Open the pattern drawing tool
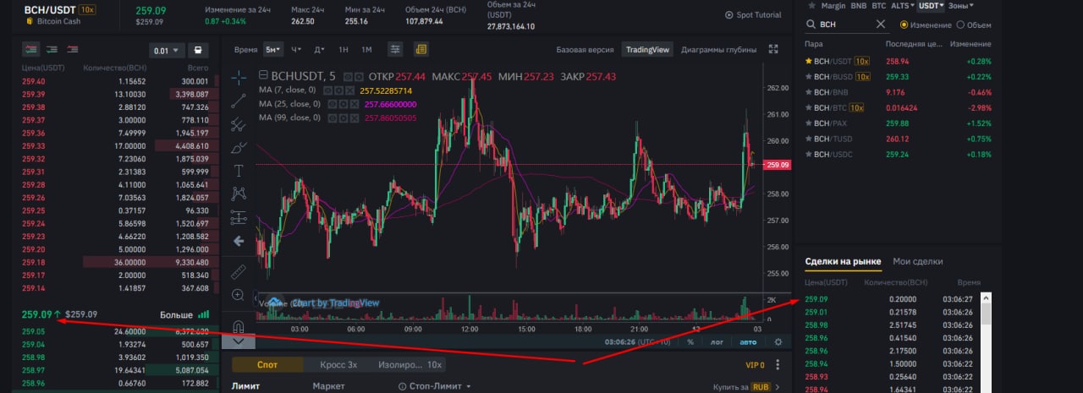The height and width of the screenshot is (393, 1083). pyautogui.click(x=238, y=194)
